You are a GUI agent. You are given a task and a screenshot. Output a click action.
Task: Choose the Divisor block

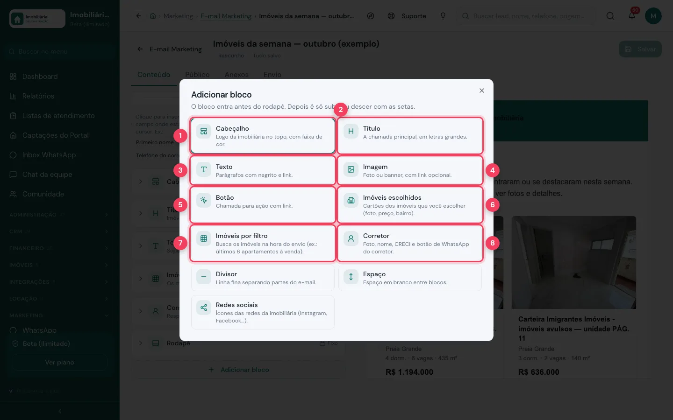[263, 278]
